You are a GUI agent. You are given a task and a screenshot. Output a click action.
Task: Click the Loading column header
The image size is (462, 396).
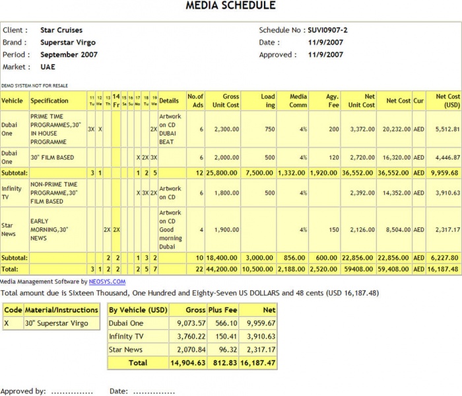259,101
